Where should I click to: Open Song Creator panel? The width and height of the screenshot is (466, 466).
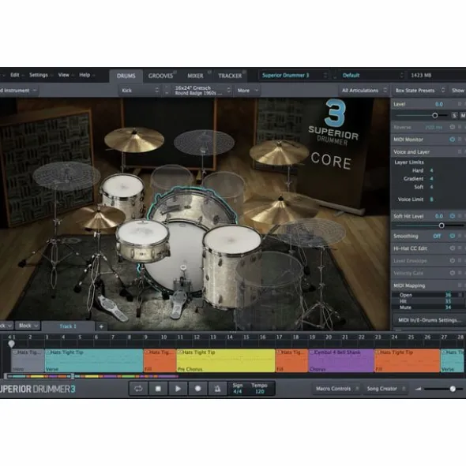pyautogui.click(x=385, y=389)
